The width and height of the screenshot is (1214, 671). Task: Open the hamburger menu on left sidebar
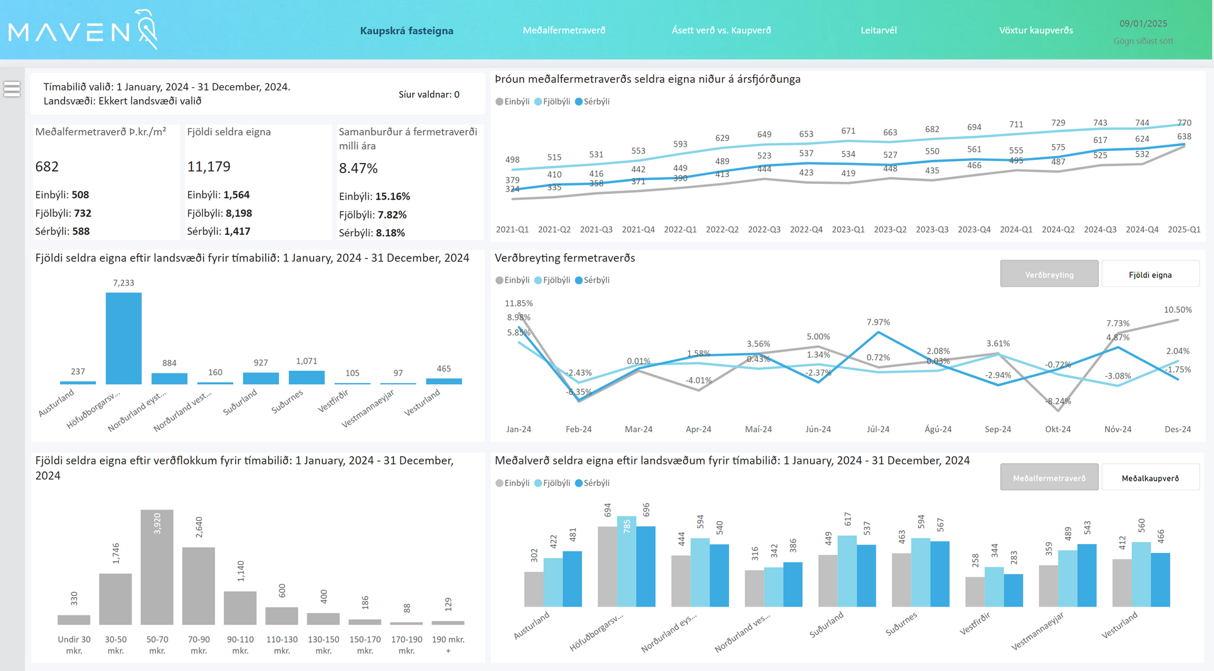point(12,89)
